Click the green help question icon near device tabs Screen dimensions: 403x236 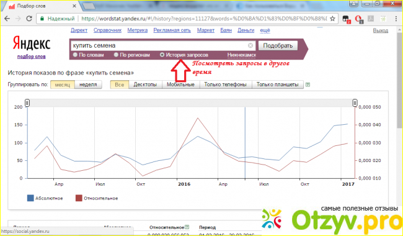308,84
